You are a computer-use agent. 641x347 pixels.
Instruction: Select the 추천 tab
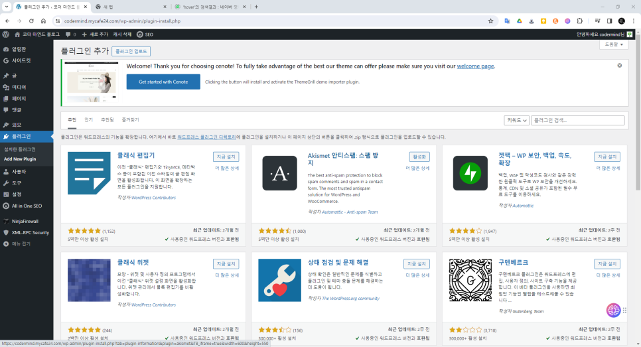[x=72, y=119]
